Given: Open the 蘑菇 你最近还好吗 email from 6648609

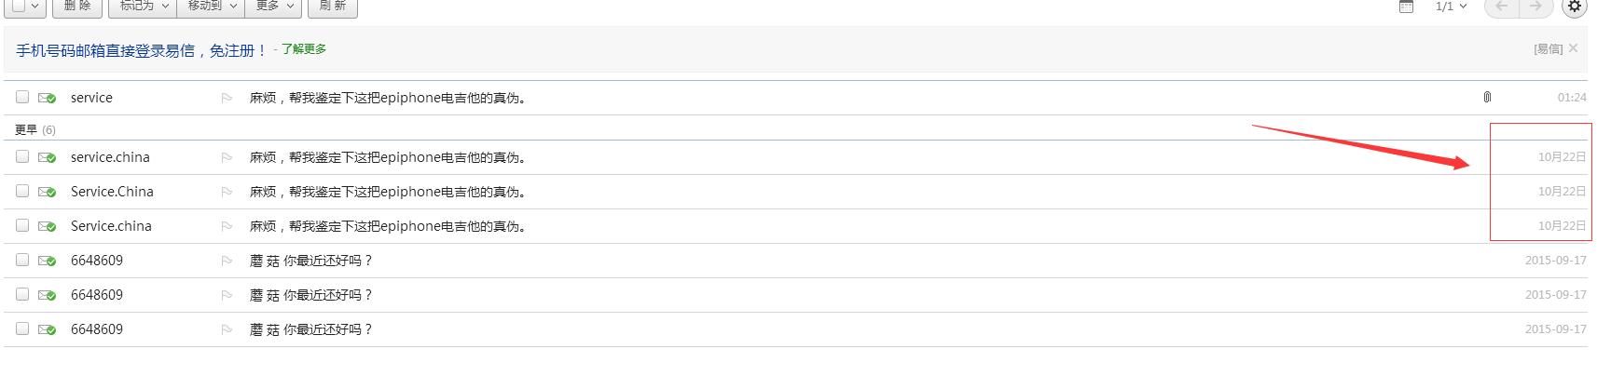Looking at the screenshot, I should click(x=311, y=261).
